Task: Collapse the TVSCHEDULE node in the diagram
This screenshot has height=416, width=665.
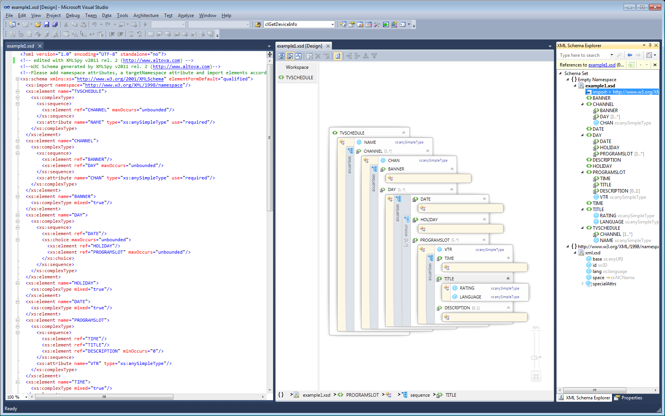Action: click(x=403, y=133)
